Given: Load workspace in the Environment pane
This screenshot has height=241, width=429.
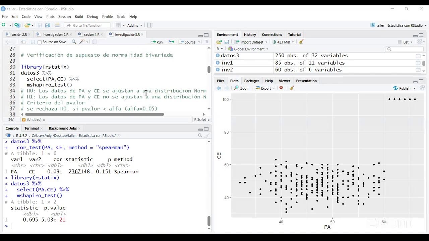Looking at the screenshot, I should pyautogui.click(x=219, y=42).
